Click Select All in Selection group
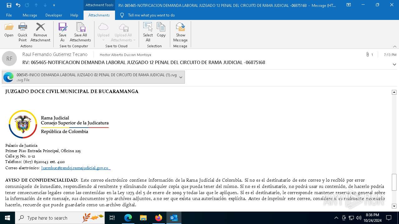 click(x=148, y=32)
